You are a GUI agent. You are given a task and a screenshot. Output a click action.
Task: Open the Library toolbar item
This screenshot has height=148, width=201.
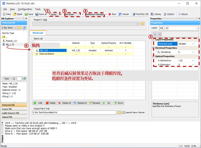pos(156,14)
